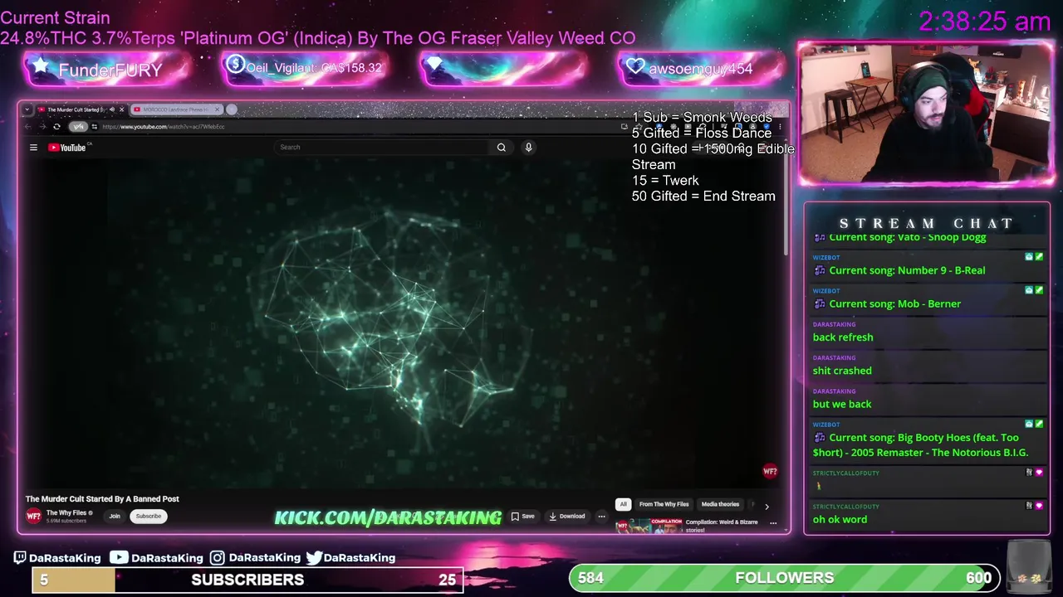Click the Platinum OG strain description line

pos(318,38)
